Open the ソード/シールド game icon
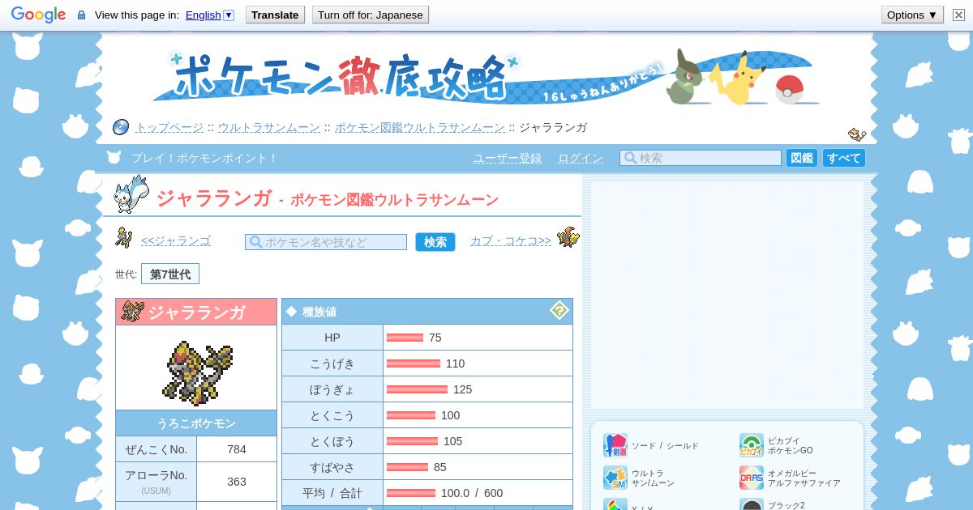This screenshot has height=510, width=973. tap(615, 445)
